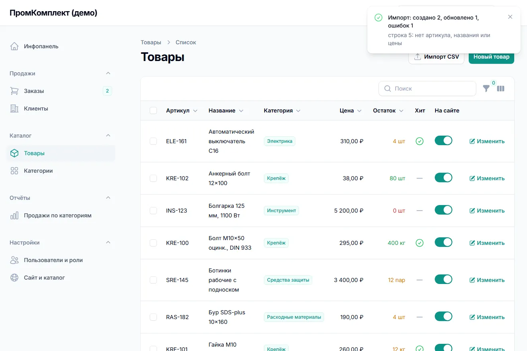Switch off На сайте for SRE-145
527x351 pixels.
pyautogui.click(x=444, y=279)
